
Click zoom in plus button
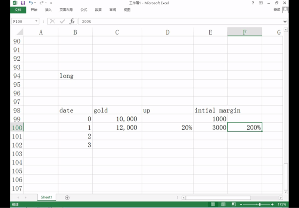pos(272,204)
